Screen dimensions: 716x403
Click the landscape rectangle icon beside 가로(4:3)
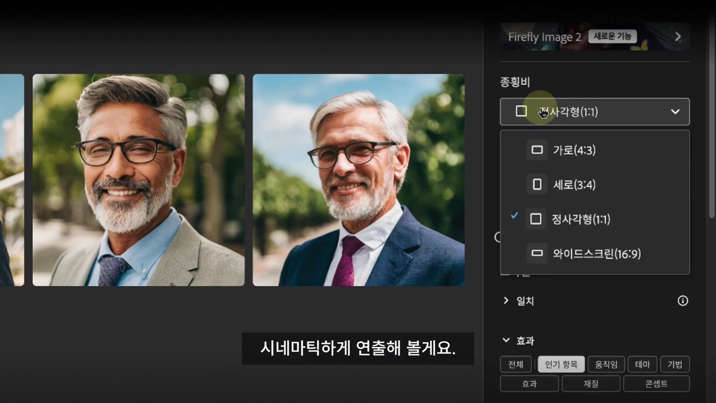(537, 150)
